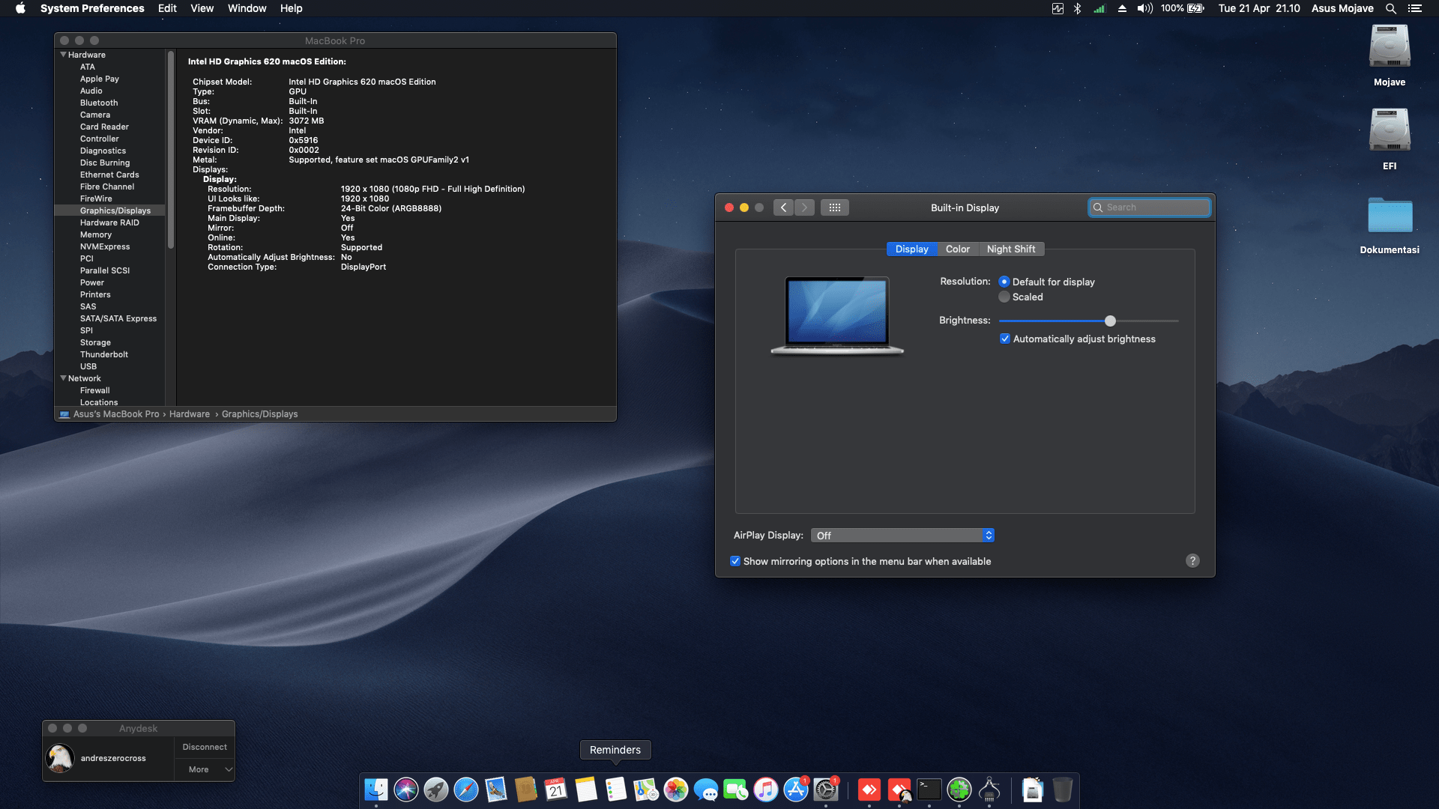Screen dimensions: 1439x809
Task: Open Maps icon in dock
Action: (x=646, y=790)
